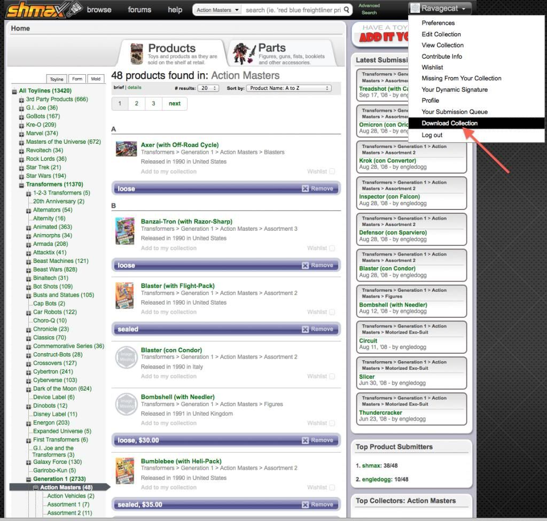Screen dimensions: 547x521
Task: Click the Parts tab figure icon
Action: (244, 54)
